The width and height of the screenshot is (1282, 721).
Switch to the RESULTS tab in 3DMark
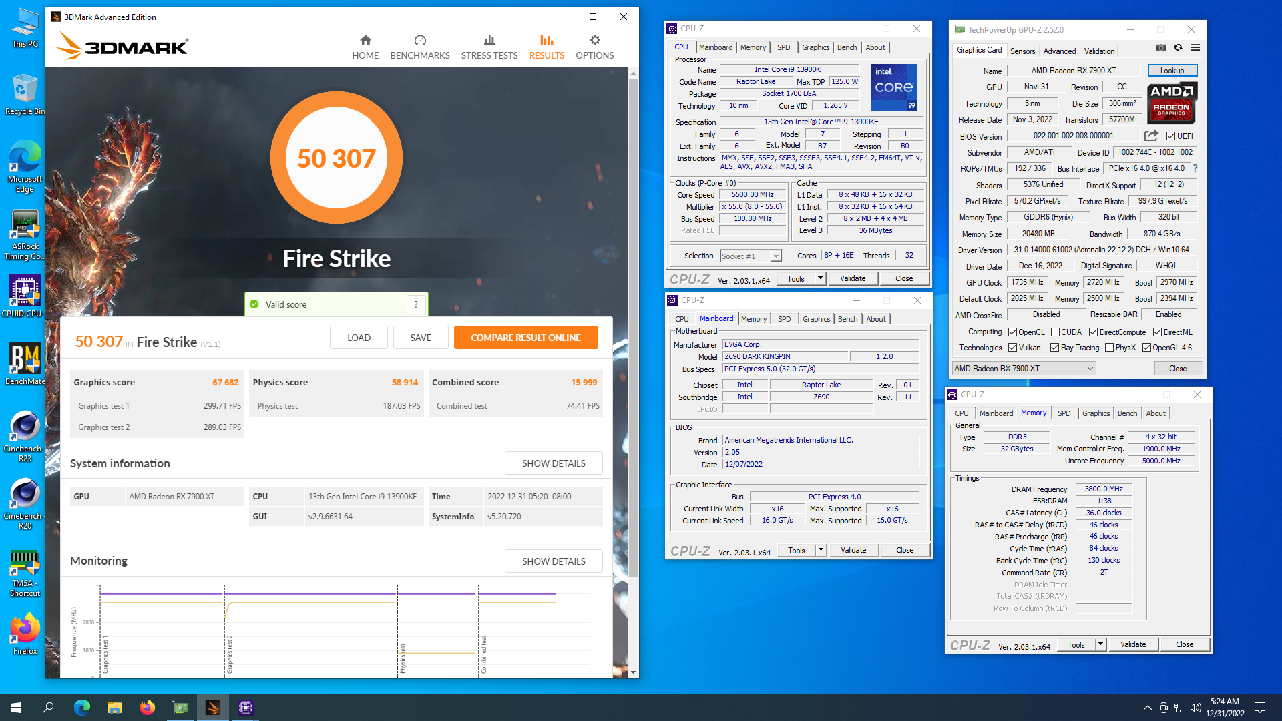[547, 47]
